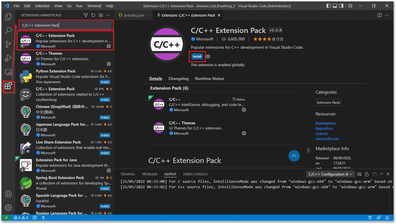Install the C/C++ Extension Pack
This screenshot has height=224, width=396.
click(197, 56)
